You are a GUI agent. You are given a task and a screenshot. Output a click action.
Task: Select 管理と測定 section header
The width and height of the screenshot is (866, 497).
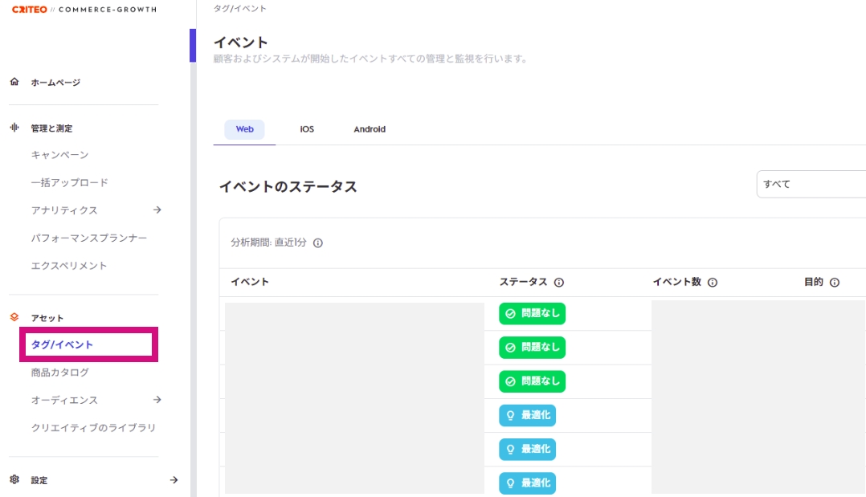tap(51, 128)
